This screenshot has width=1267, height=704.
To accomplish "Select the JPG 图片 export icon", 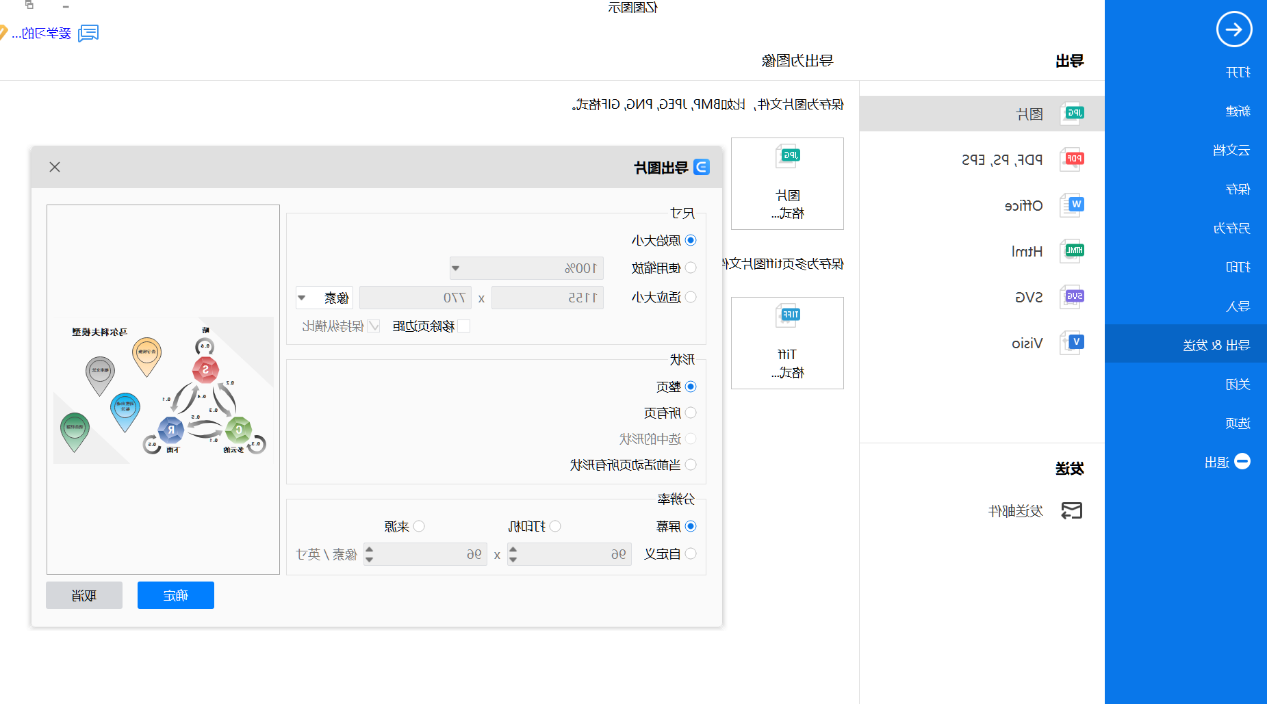I will pyautogui.click(x=1073, y=114).
